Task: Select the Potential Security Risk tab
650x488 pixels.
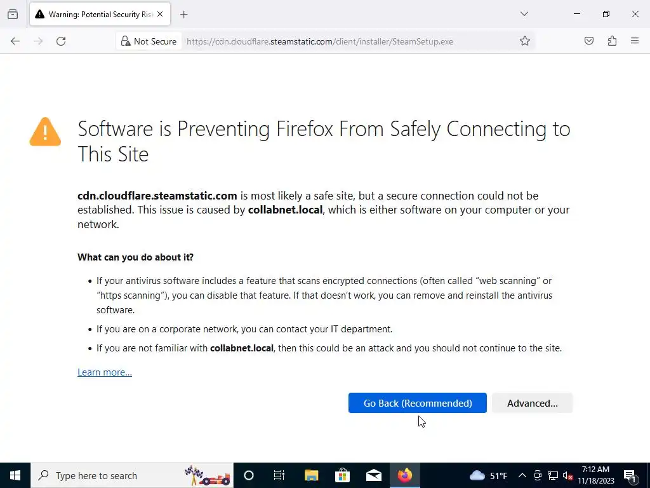Action: [x=95, y=14]
